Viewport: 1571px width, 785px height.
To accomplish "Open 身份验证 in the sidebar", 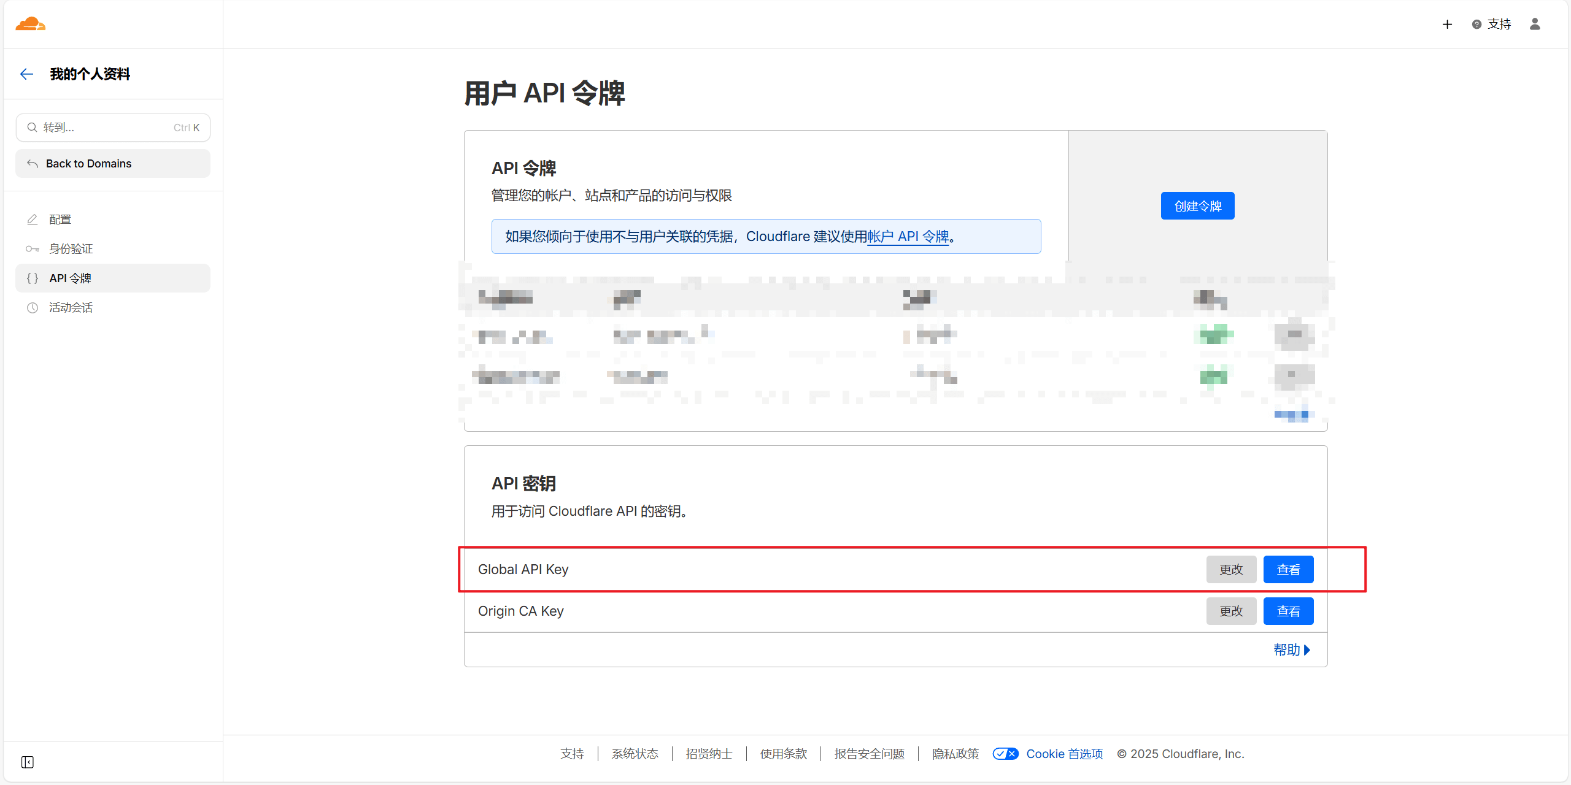I will click(x=71, y=249).
